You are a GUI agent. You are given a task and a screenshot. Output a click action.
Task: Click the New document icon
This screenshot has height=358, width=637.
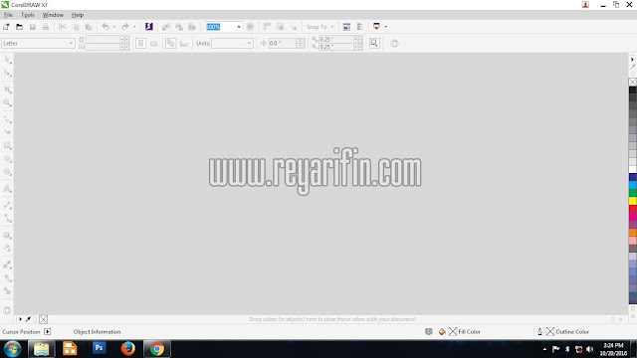pyautogui.click(x=6, y=27)
